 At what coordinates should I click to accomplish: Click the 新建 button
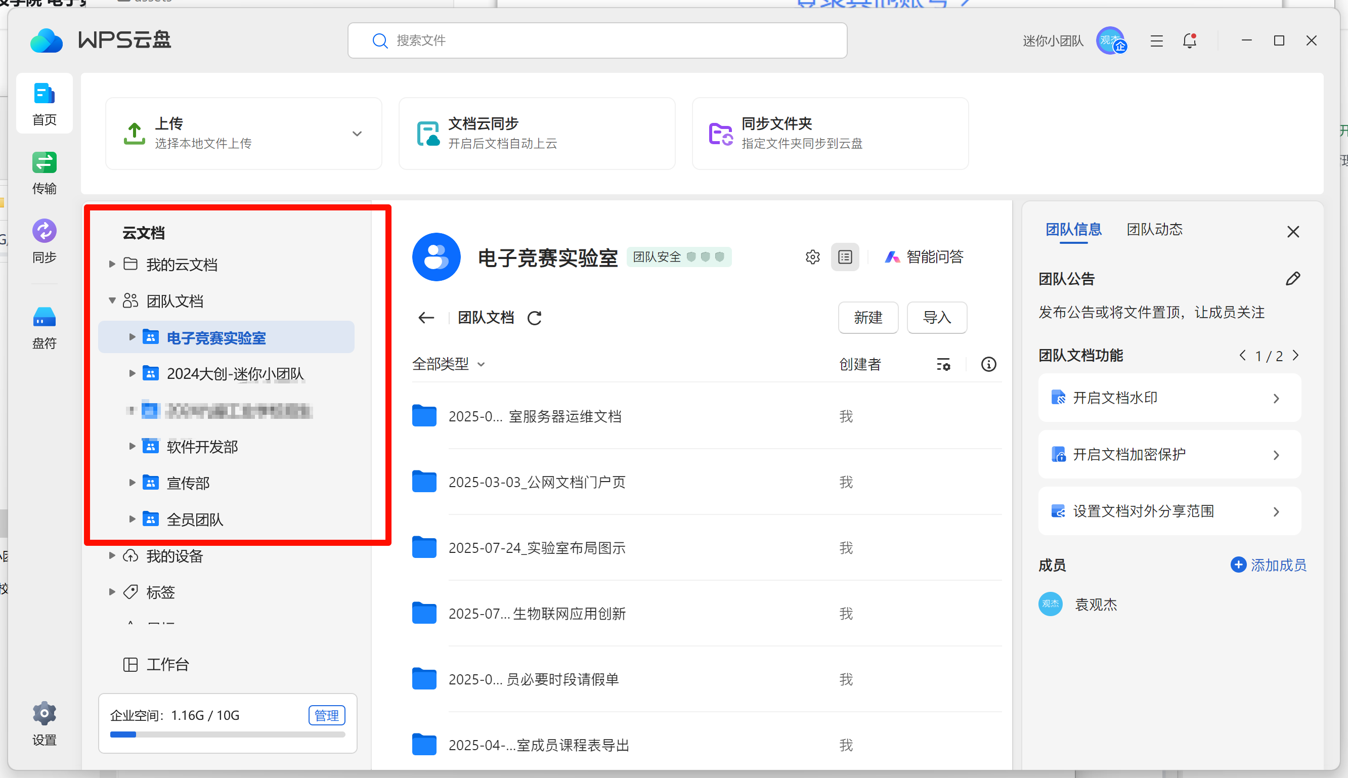[867, 317]
